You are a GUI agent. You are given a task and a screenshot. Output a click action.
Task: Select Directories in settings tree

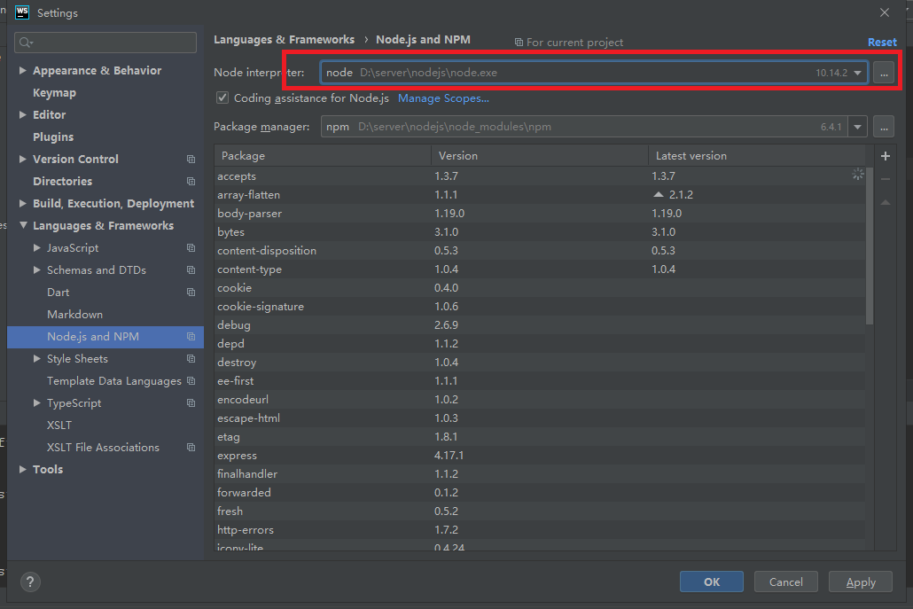pos(62,181)
